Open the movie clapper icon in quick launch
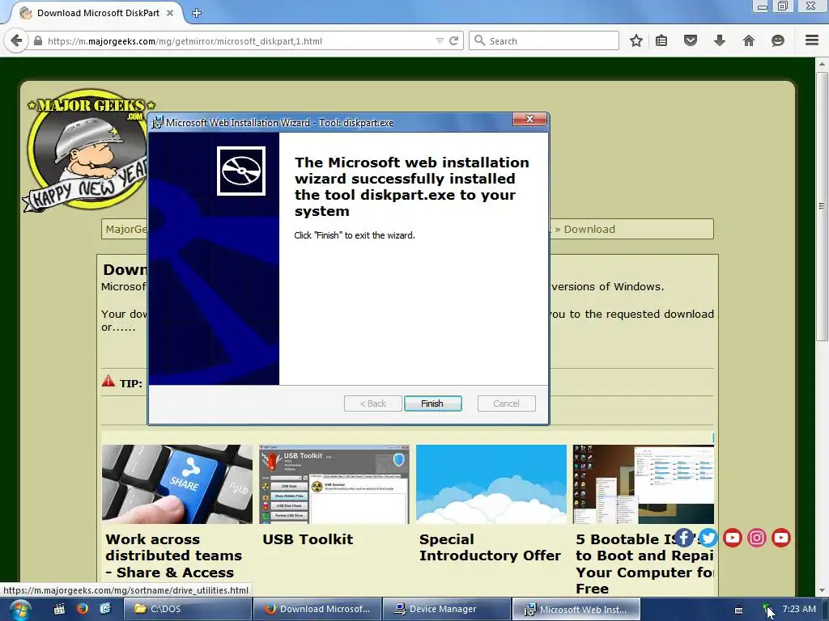Viewport: 829px width, 621px height. pos(59,609)
